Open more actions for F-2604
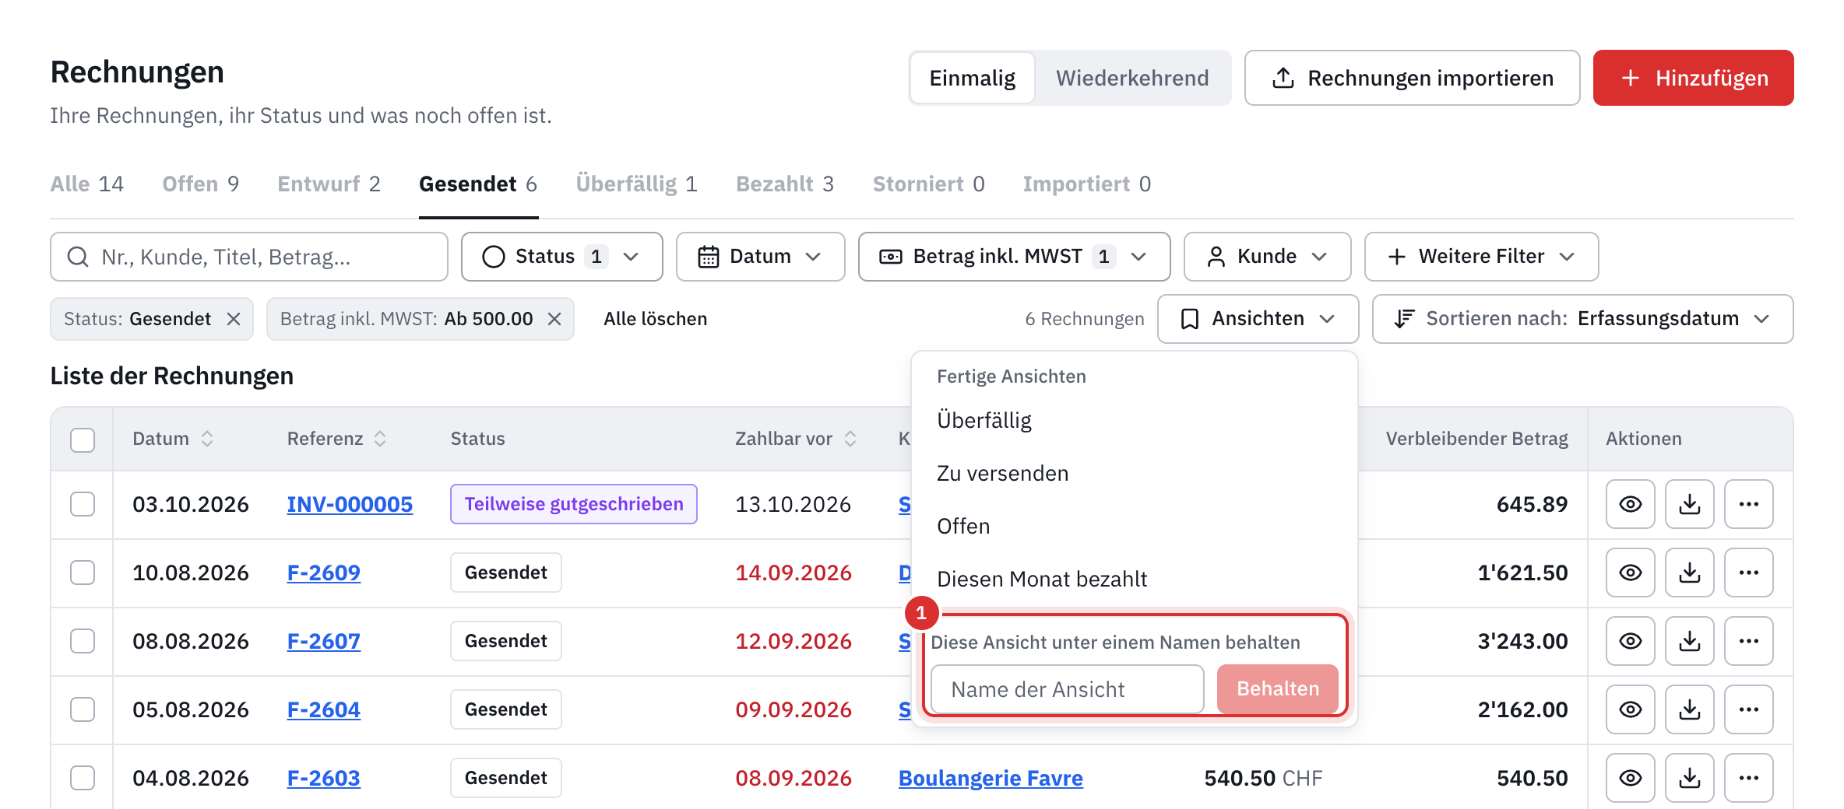The width and height of the screenshot is (1844, 809). [1748, 709]
